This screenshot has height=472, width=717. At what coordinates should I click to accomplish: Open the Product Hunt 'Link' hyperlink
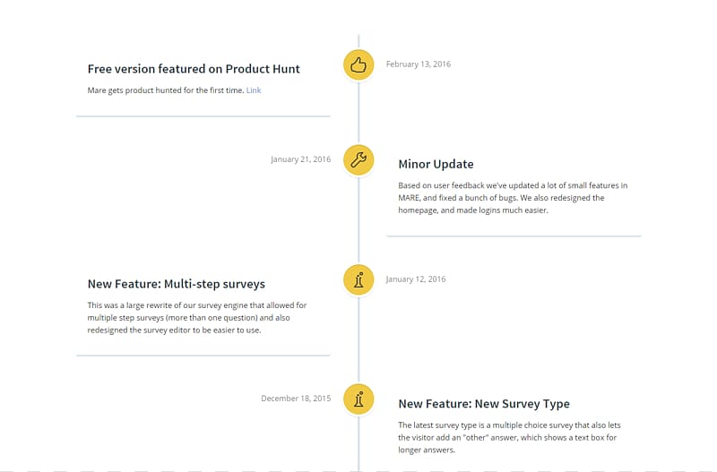[254, 90]
